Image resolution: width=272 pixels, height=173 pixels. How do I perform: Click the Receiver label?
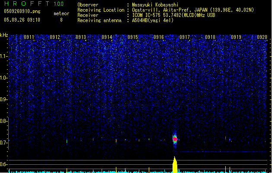point(88,15)
